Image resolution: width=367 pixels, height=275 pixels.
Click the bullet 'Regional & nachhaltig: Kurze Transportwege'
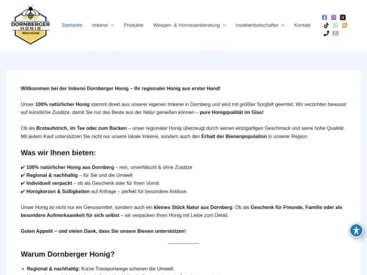click(101, 269)
